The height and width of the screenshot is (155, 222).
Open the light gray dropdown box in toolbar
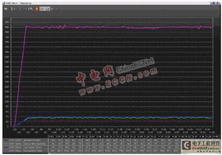tap(45, 9)
